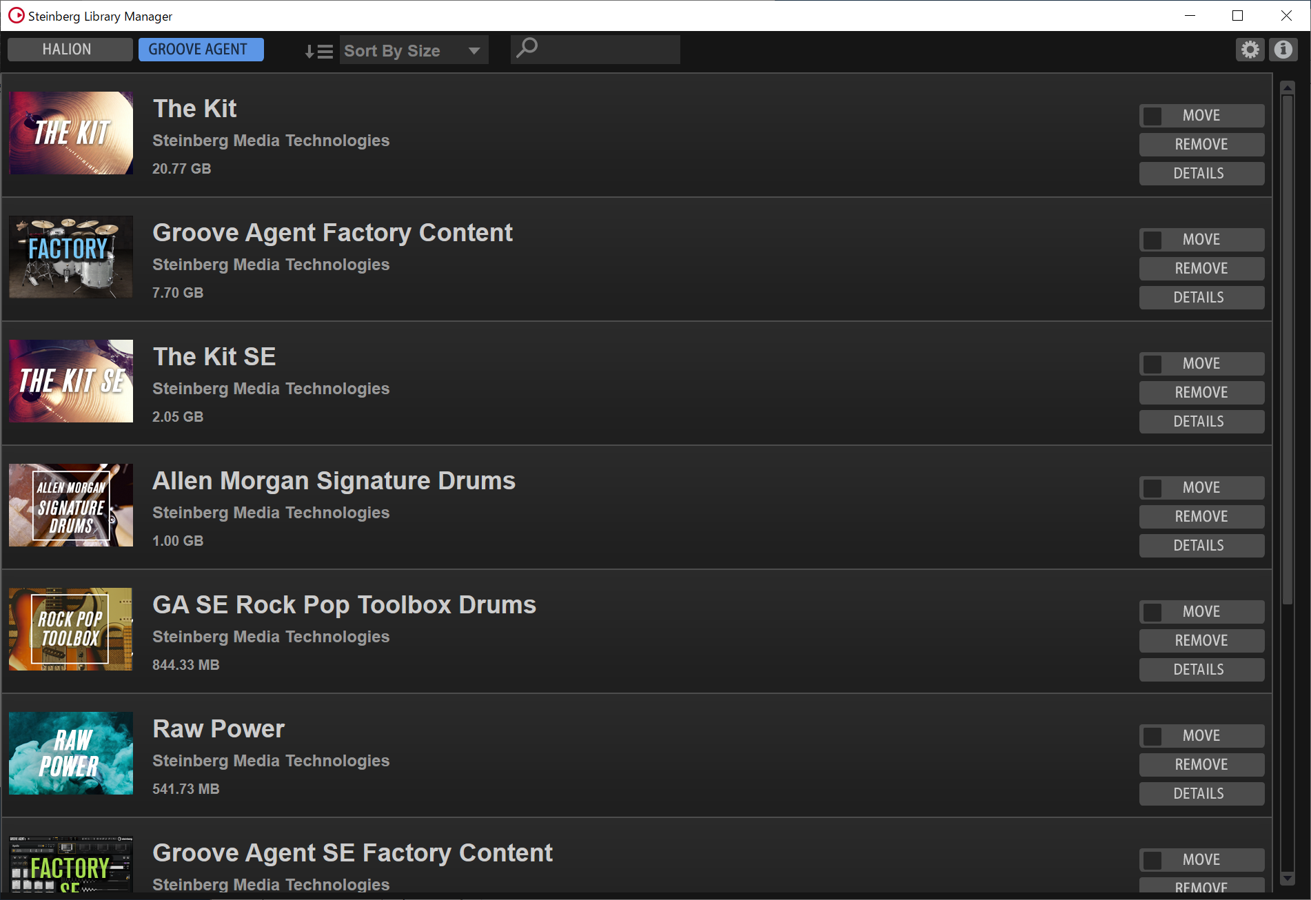Viewport: 1311px width, 900px height.
Task: Click Allen Morgan Signature Drums thumbnail
Action: coord(71,505)
